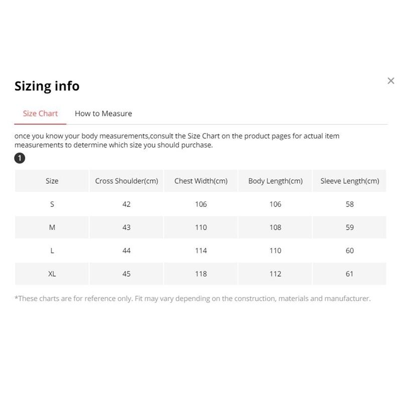
Task: Select the M size row label
Action: pyautogui.click(x=52, y=228)
